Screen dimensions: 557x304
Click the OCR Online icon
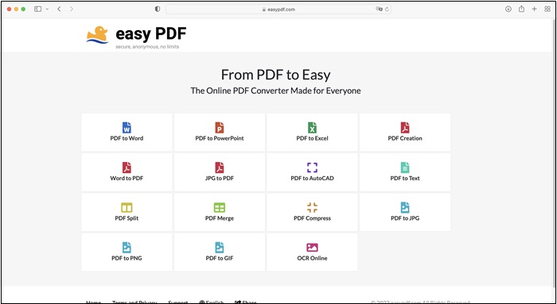click(312, 248)
